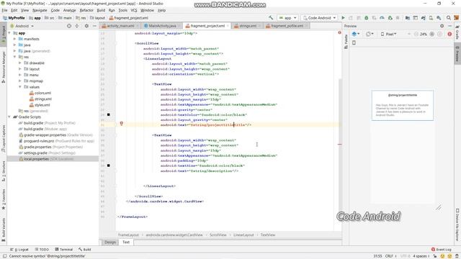Click the user avatar icon in toolbar
The image size is (461, 259).
(x=456, y=18)
